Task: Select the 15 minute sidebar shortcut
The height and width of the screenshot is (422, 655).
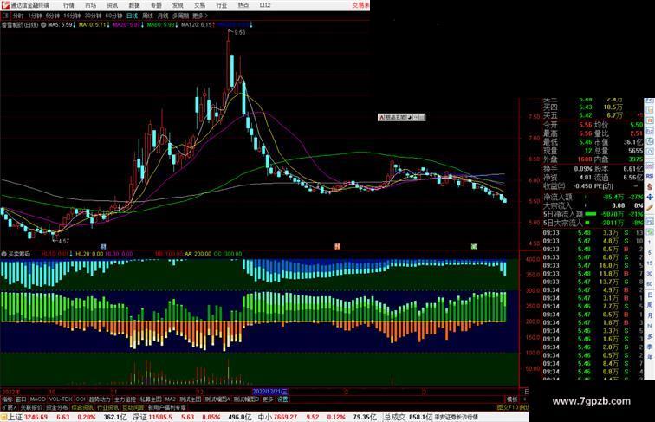Action: point(650,263)
